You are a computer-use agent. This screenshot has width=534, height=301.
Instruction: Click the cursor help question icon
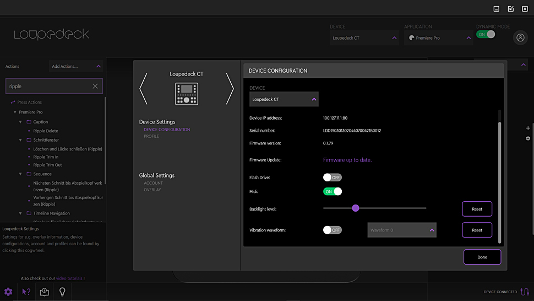point(26,292)
